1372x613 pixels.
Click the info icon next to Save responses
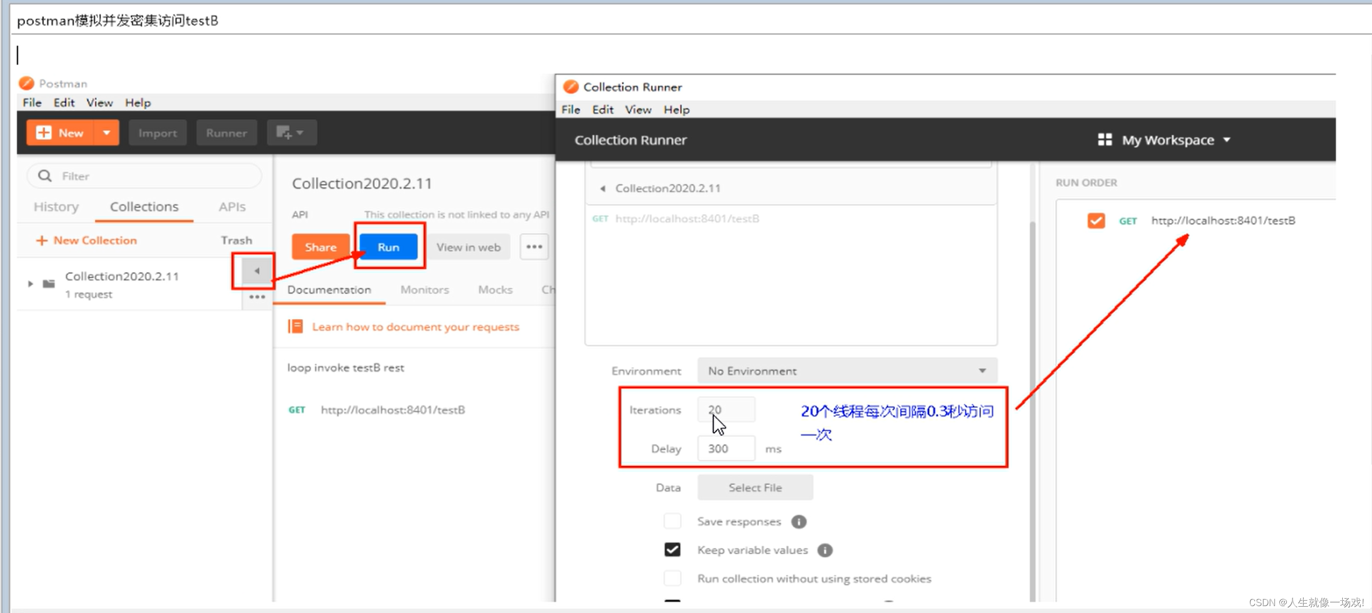(x=798, y=522)
